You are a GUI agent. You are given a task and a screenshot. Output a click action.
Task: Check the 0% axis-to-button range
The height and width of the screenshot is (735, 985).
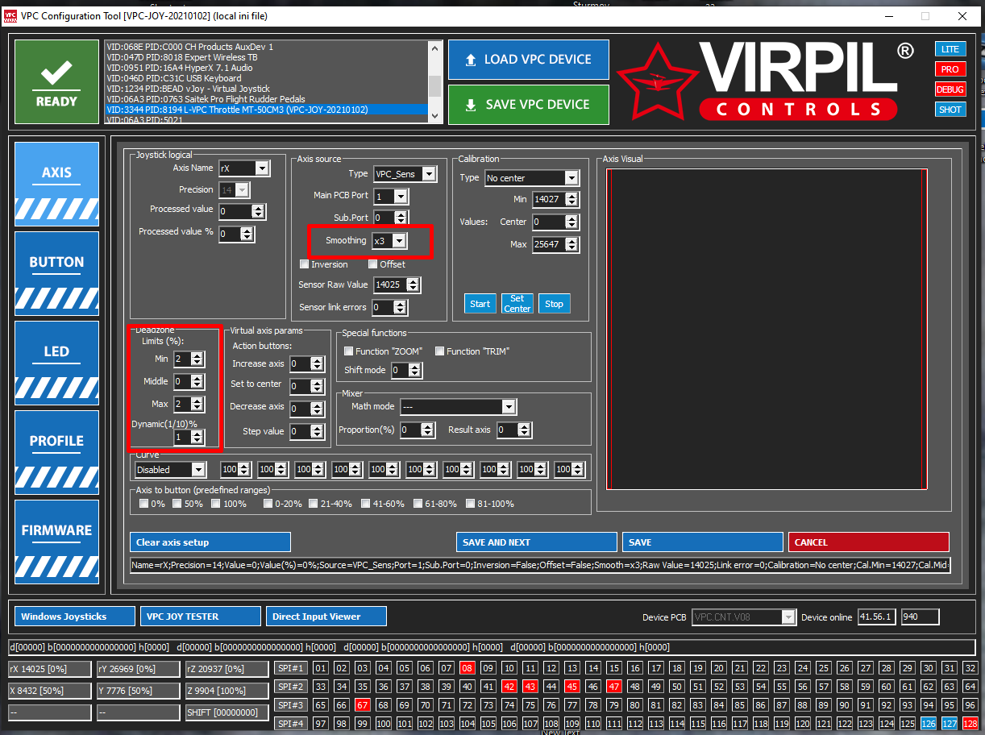[x=143, y=504]
